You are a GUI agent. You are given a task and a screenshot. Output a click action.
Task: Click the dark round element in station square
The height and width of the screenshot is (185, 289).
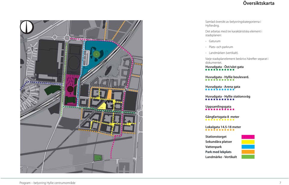pos(70,89)
